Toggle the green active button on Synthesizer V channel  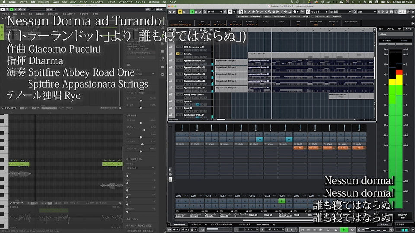[x=281, y=201]
